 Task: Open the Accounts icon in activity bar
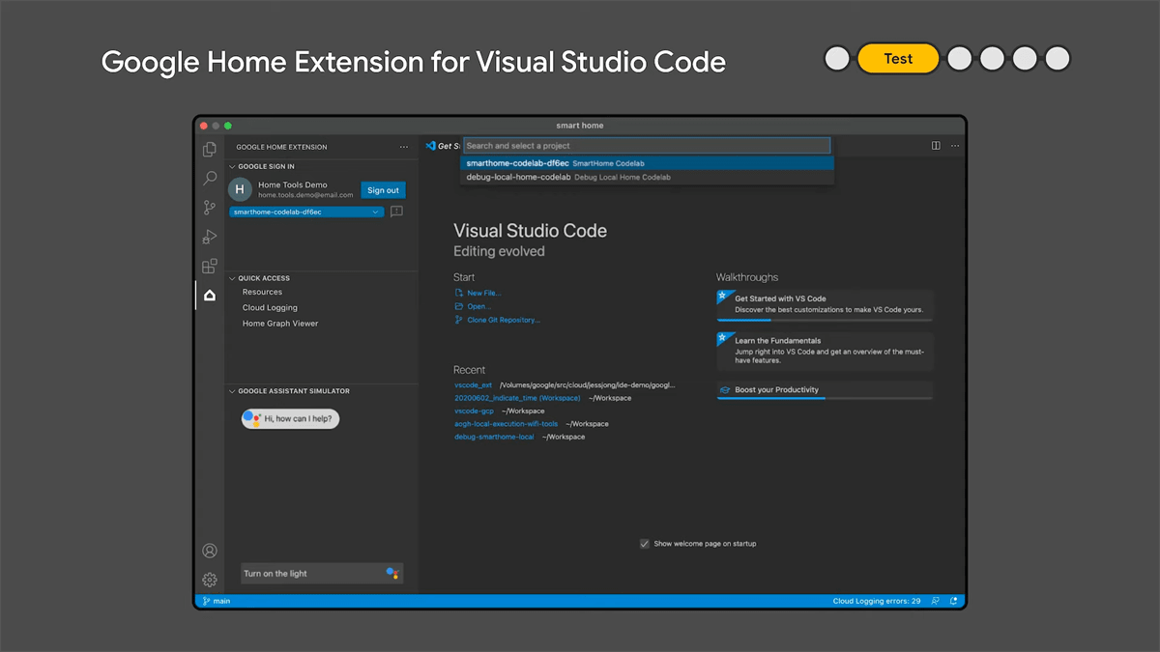tap(210, 551)
